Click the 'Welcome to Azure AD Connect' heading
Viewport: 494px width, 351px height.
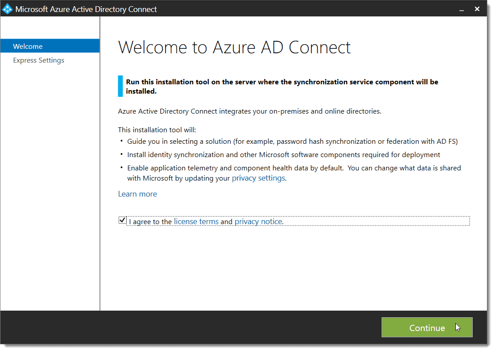[x=234, y=47]
